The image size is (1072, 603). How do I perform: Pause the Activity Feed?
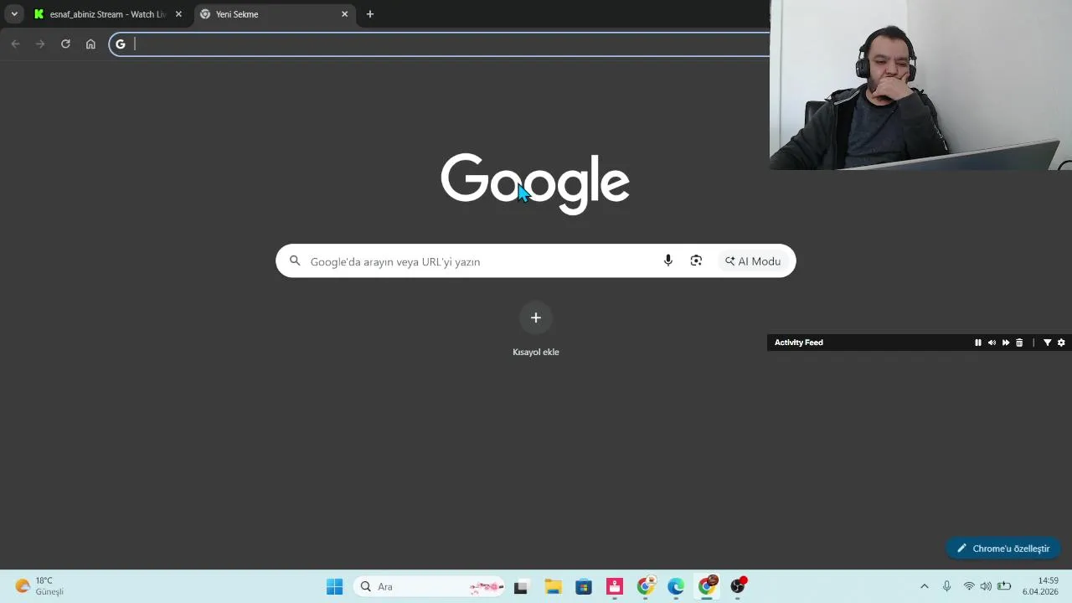pos(977,343)
